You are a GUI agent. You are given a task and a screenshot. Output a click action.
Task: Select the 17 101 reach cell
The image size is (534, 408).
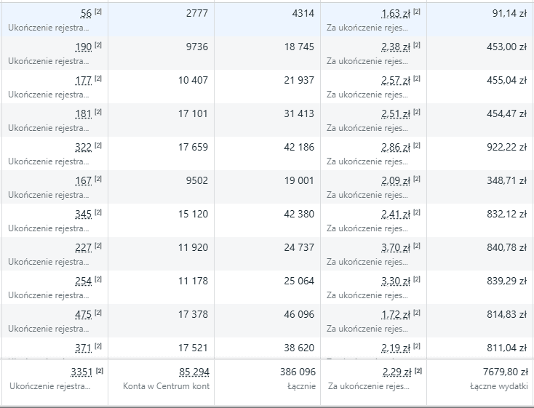click(193, 114)
